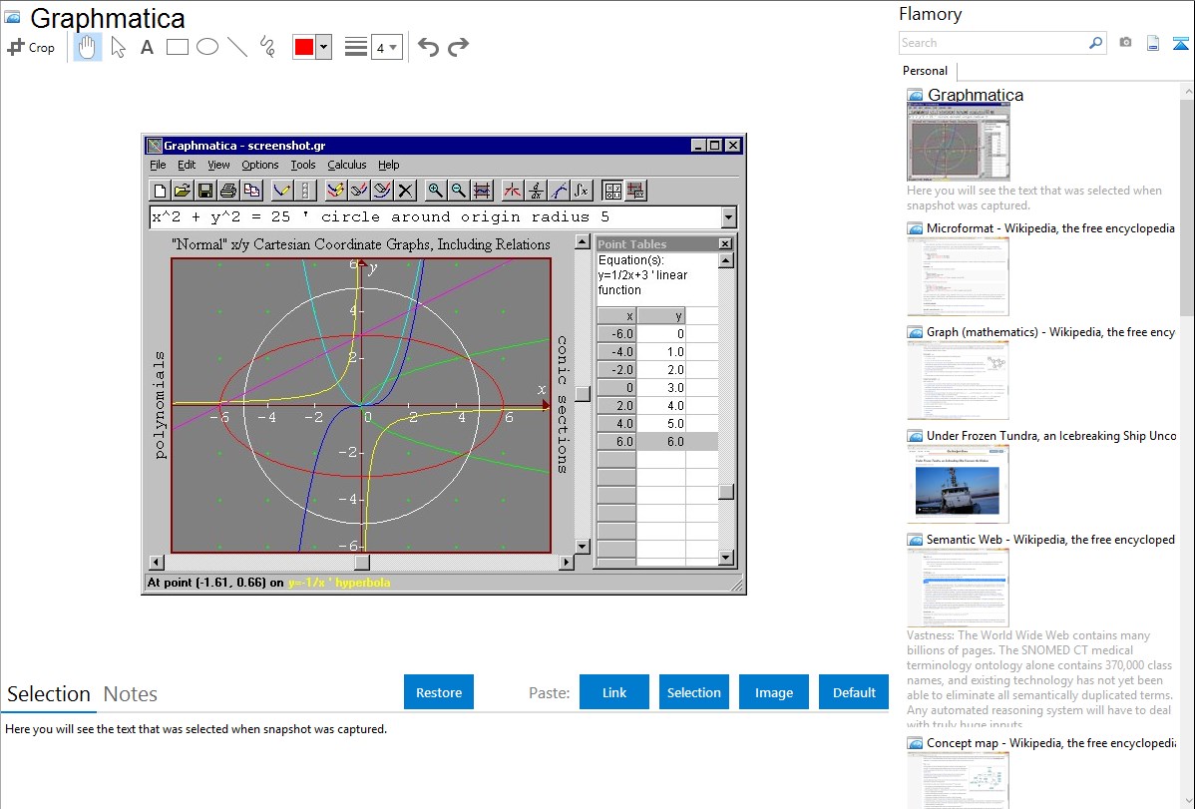Open the Graphmatica snapshot thumbnail
The image size is (1195, 809).
click(958, 142)
